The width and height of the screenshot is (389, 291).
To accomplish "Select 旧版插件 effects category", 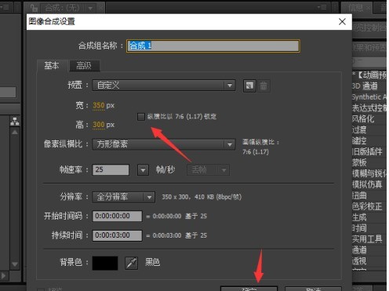I will 367,151.
